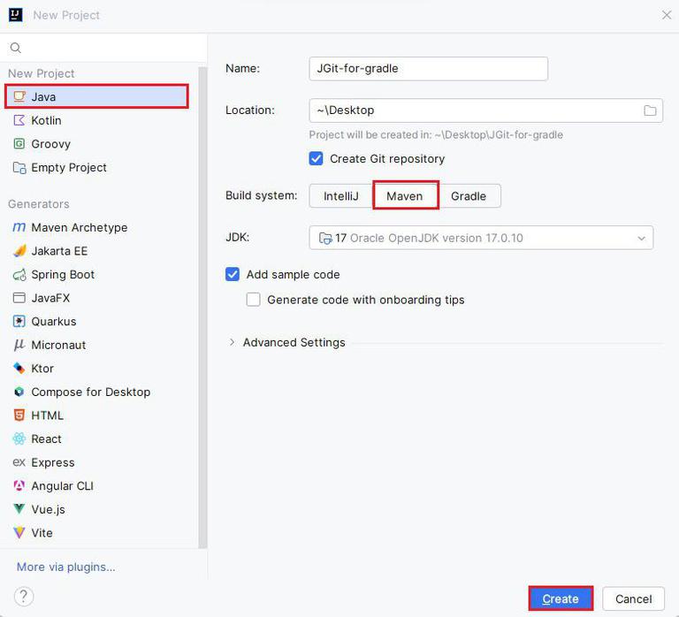
Task: Choose the Spring Boot generator icon
Action: click(x=19, y=274)
